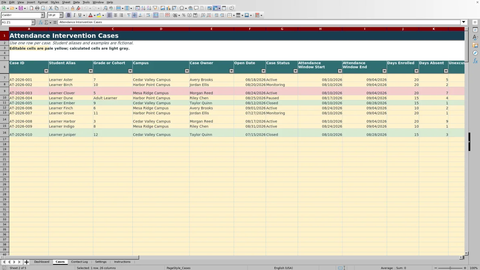Image resolution: width=480 pixels, height=270 pixels.
Task: Open the sidebar Gallery icon
Action: pos(475,45)
